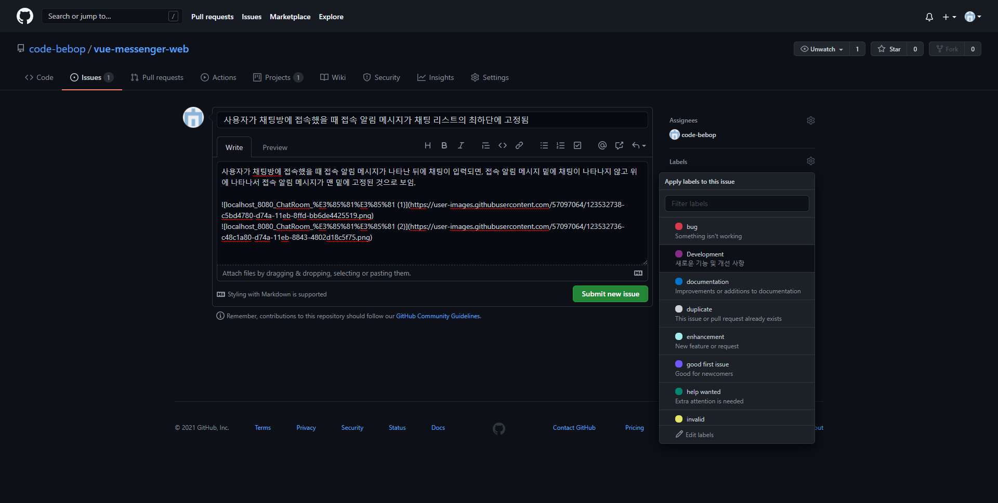Apply the bug label to this issue
Image resolution: width=998 pixels, height=503 pixels.
pos(737,231)
